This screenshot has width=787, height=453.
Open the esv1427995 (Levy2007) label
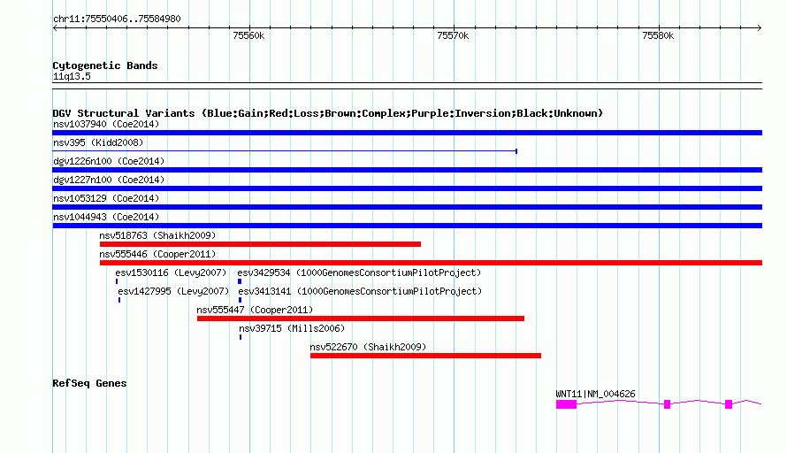click(173, 291)
